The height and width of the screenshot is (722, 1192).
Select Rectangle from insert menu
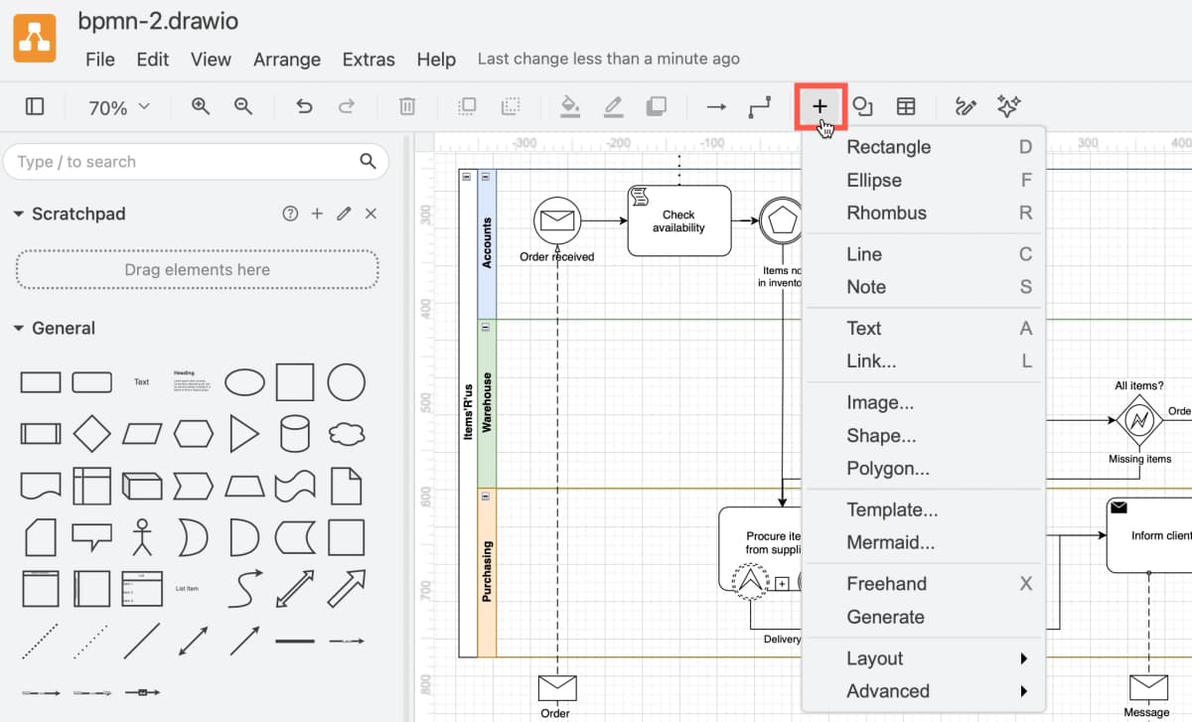pyautogui.click(x=923, y=147)
